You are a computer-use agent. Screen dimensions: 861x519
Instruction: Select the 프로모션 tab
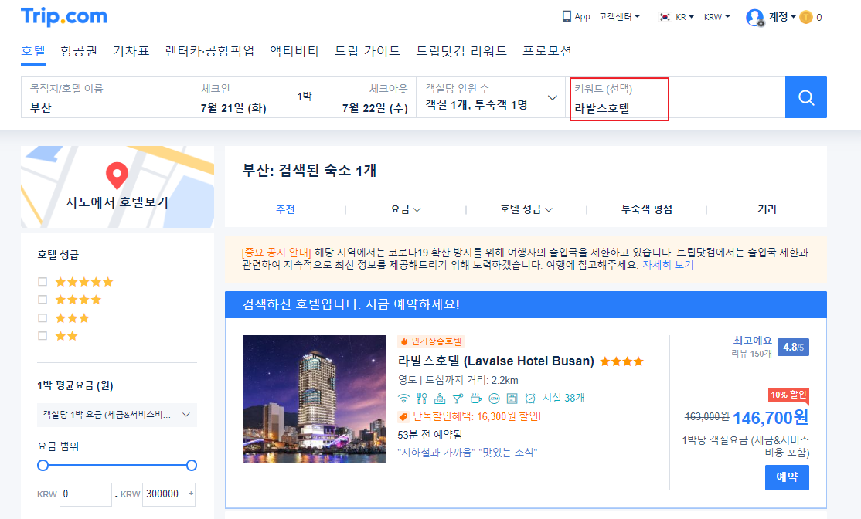pyautogui.click(x=547, y=51)
